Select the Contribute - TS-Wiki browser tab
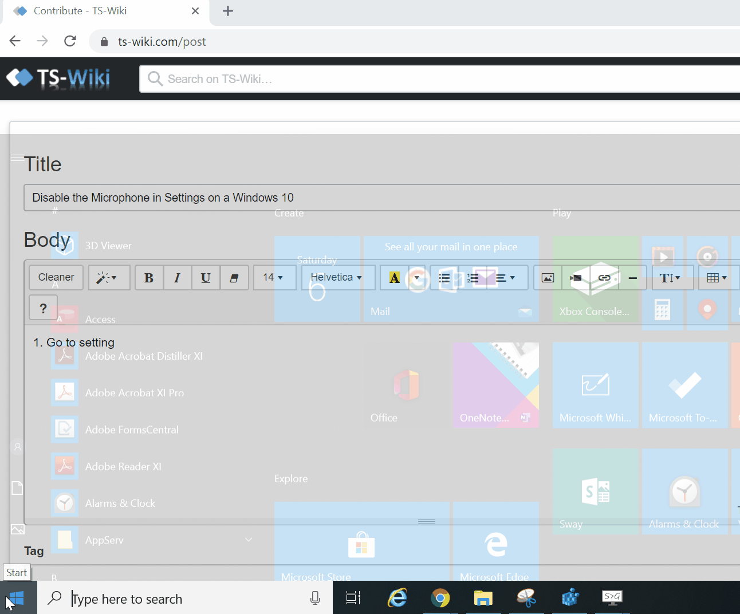 point(103,11)
